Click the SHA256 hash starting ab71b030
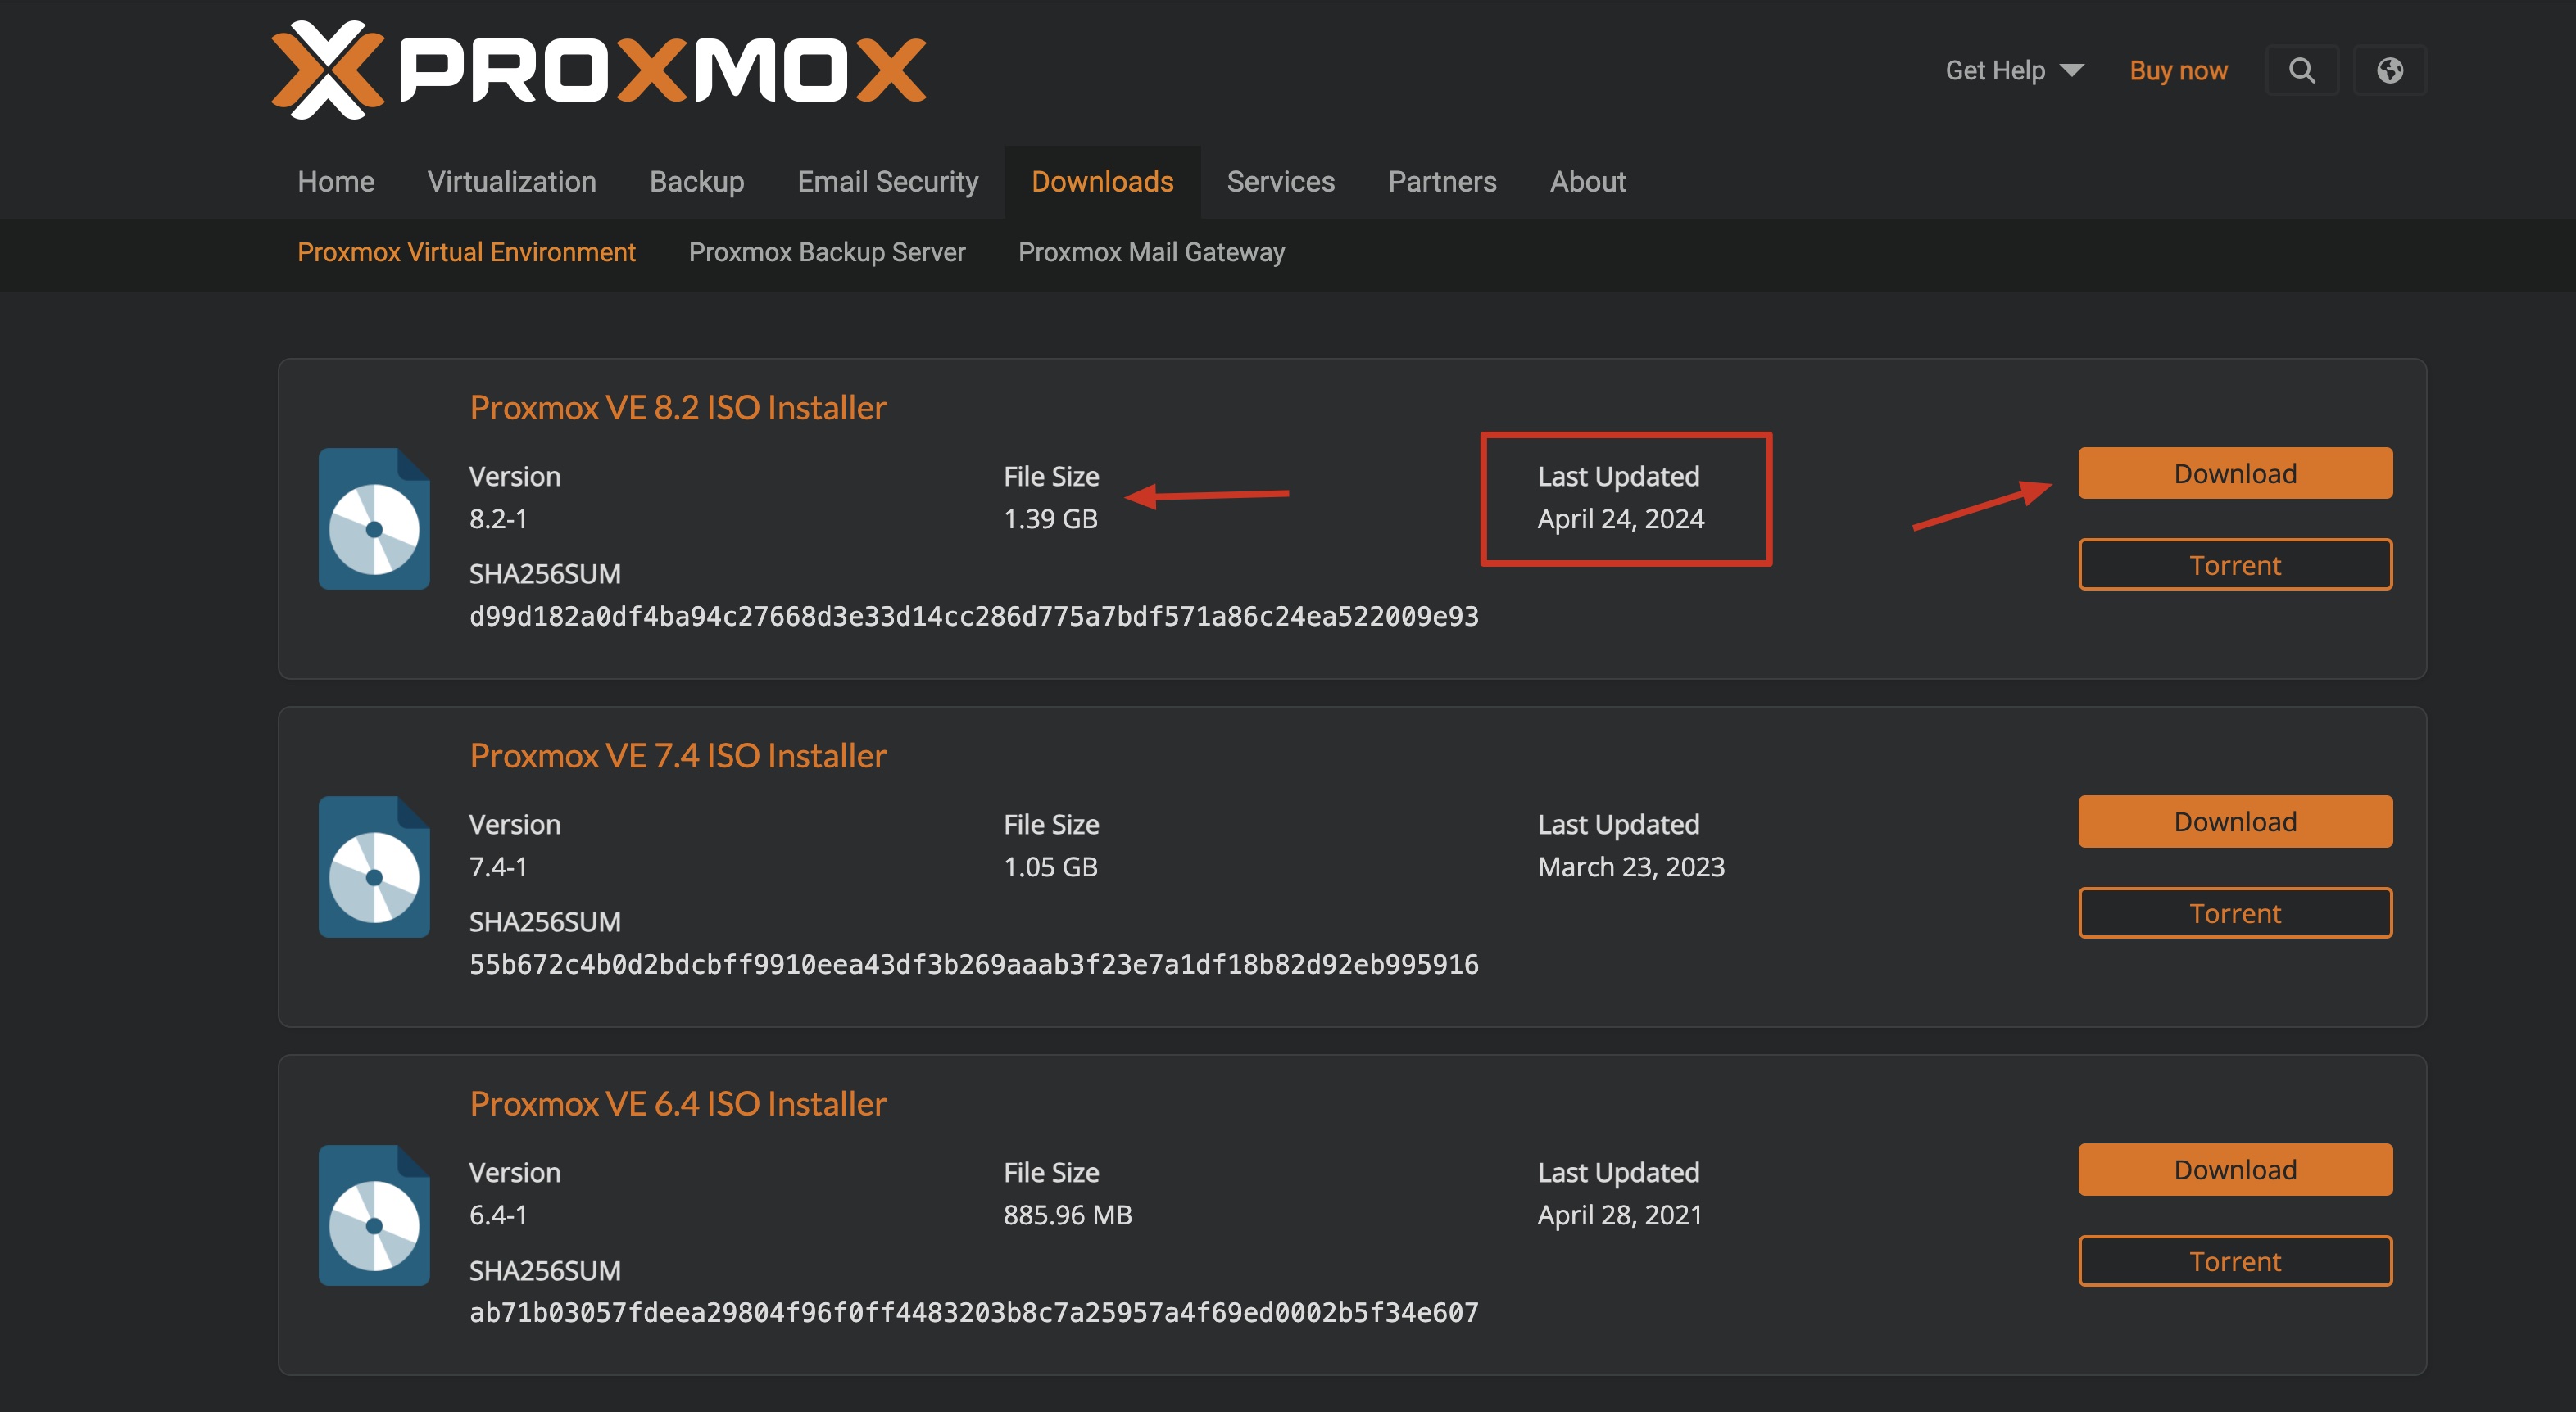This screenshot has width=2576, height=1412. tap(974, 1312)
